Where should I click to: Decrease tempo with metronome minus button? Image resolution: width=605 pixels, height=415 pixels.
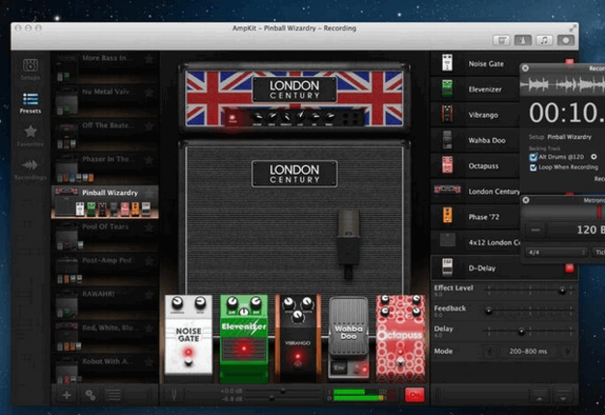536,230
